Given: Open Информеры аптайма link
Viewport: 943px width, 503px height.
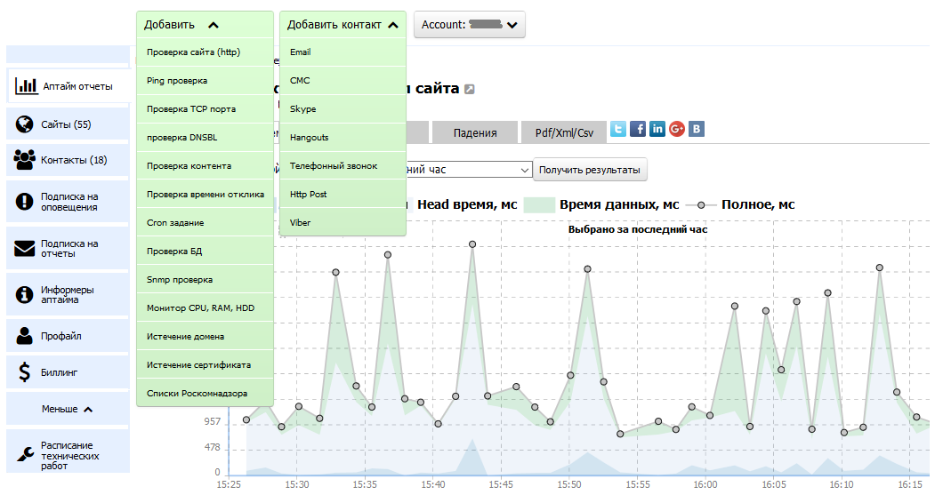Looking at the screenshot, I should pyautogui.click(x=68, y=294).
